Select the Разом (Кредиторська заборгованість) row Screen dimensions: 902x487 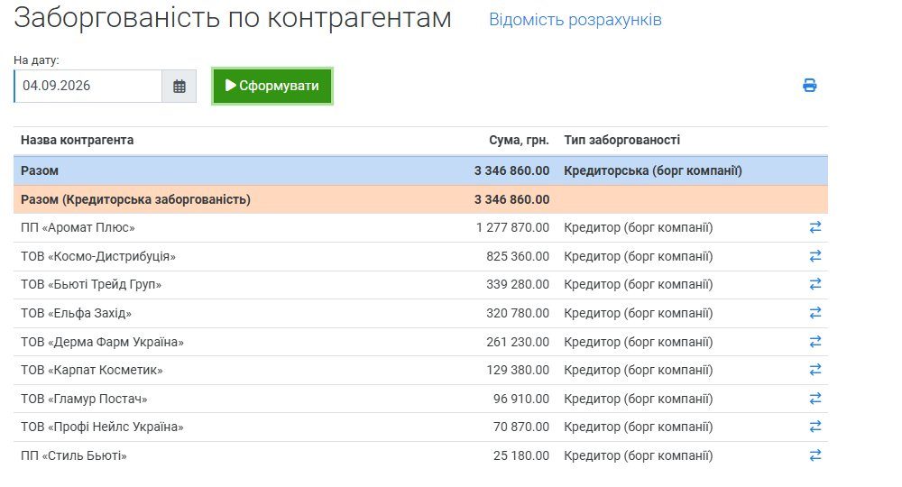point(420,199)
